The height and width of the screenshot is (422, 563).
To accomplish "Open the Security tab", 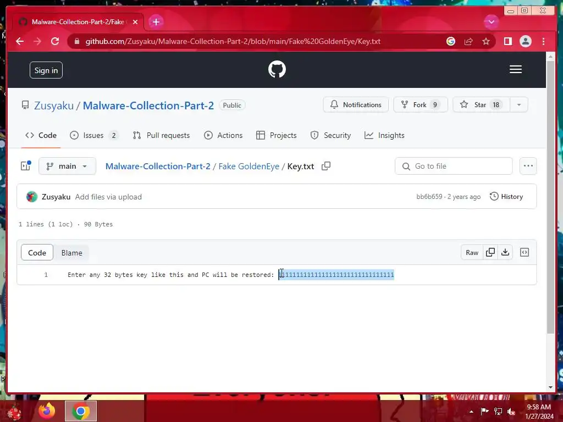I will click(x=330, y=135).
